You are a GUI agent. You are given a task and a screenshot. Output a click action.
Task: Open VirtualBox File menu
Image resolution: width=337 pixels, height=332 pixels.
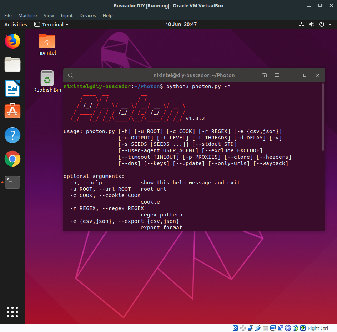(x=8, y=15)
